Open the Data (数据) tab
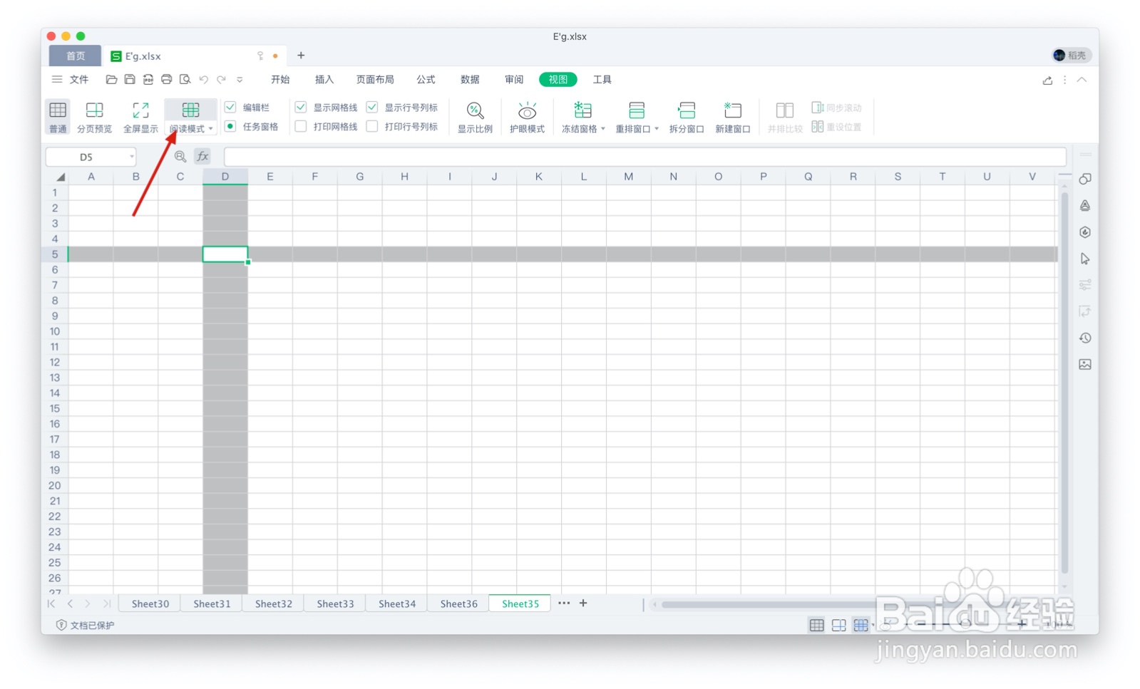1140x689 pixels. click(x=470, y=79)
